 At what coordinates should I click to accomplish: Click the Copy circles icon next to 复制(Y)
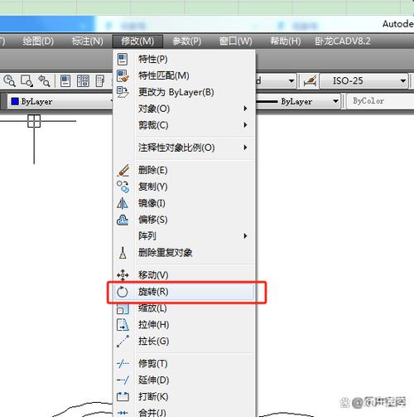coord(123,187)
